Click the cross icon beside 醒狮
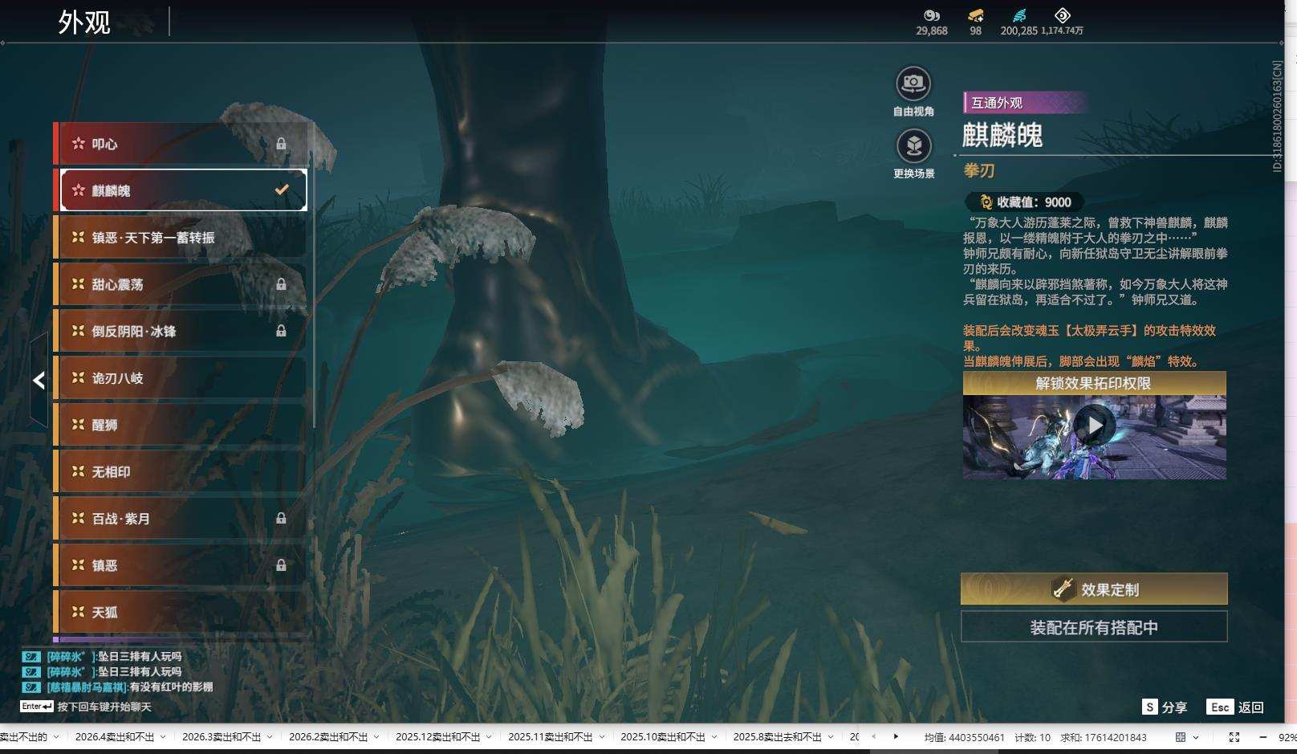1297x754 pixels. (x=78, y=425)
